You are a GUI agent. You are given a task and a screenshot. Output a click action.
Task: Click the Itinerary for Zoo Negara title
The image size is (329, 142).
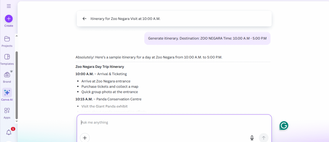(125, 19)
